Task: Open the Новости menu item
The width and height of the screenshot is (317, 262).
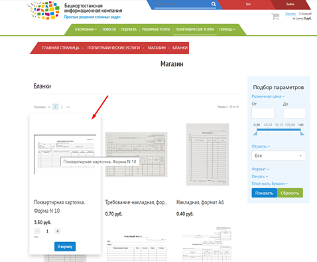Action: tap(109, 29)
